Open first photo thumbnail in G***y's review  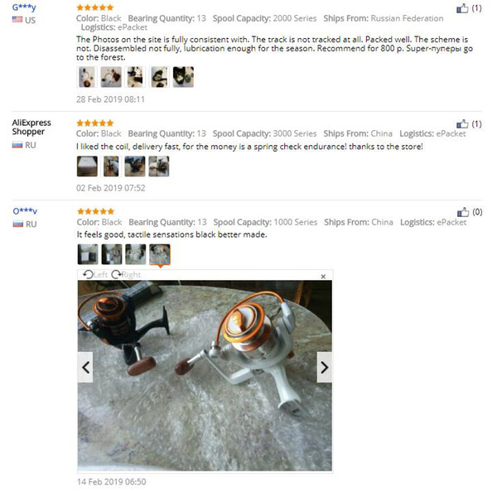(86, 77)
